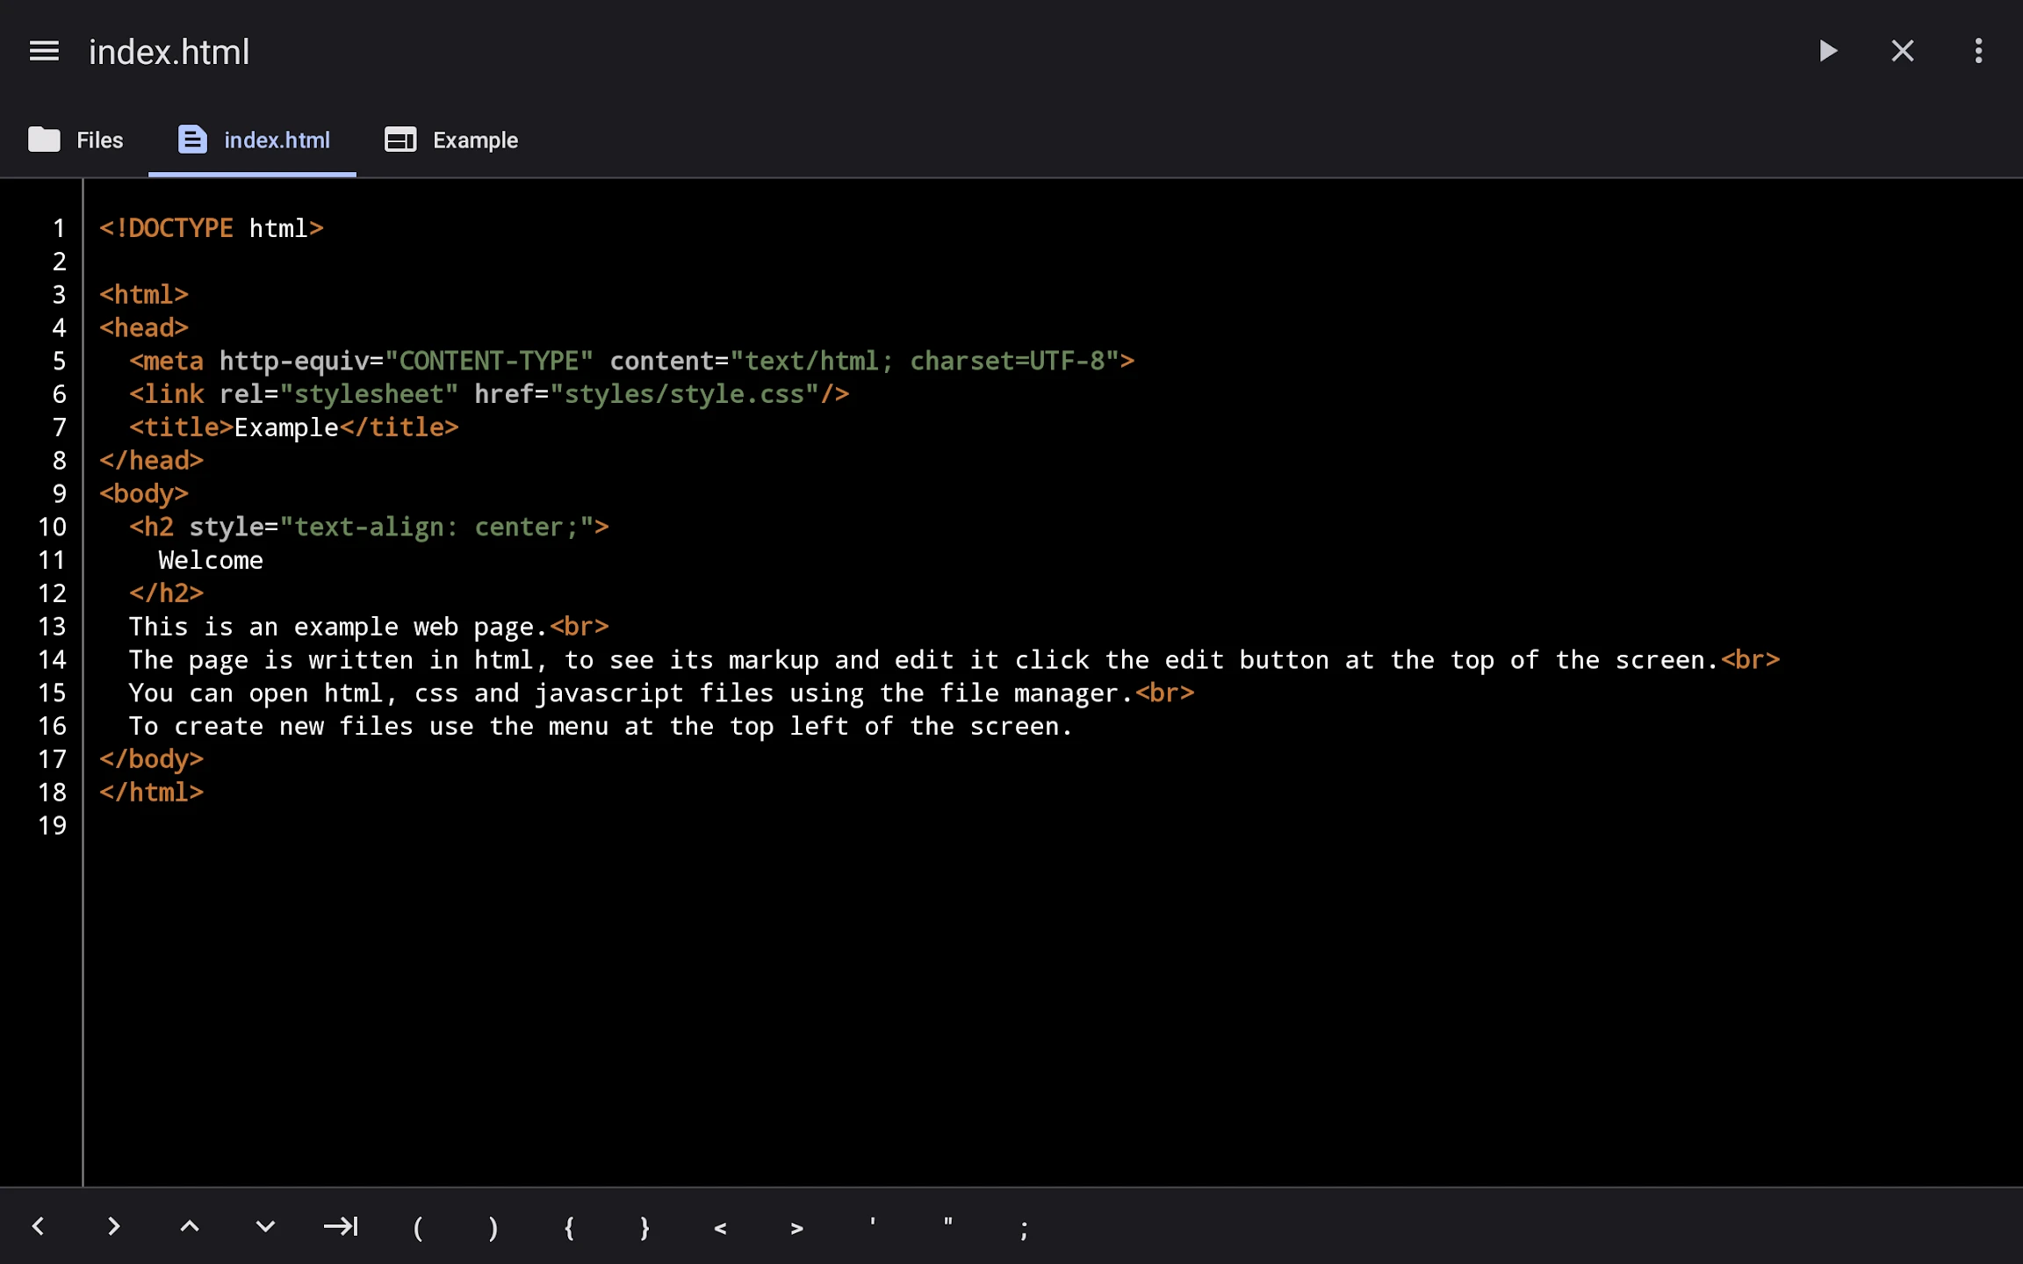Click the web page icon on Example tab

400,140
